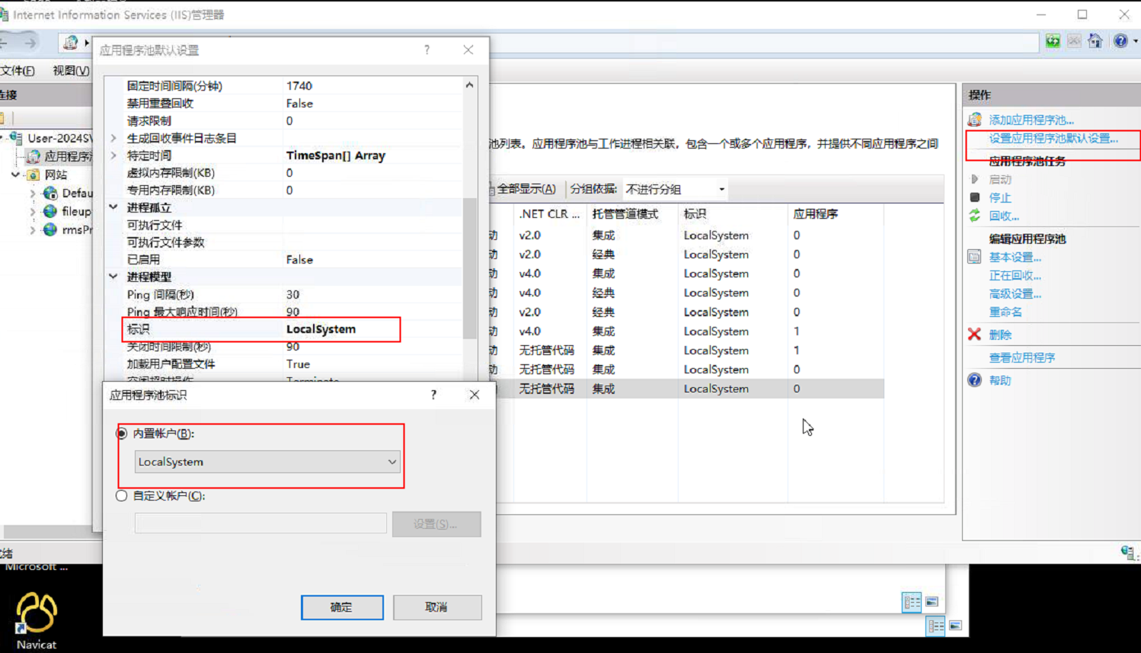The width and height of the screenshot is (1141, 653).
Task: Select the custom account radio button
Action: click(x=122, y=496)
